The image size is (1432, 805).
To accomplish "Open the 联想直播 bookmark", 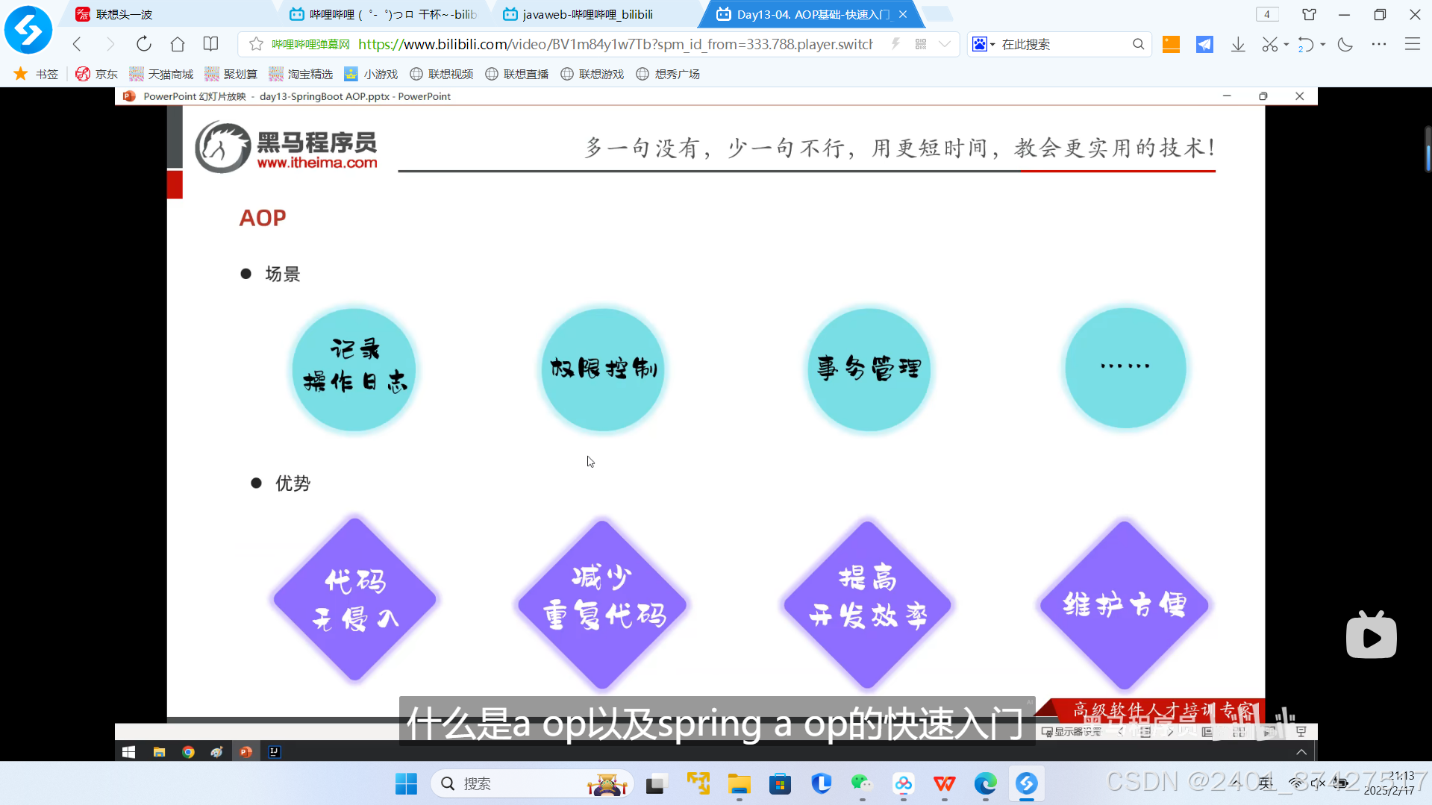I will [x=517, y=74].
